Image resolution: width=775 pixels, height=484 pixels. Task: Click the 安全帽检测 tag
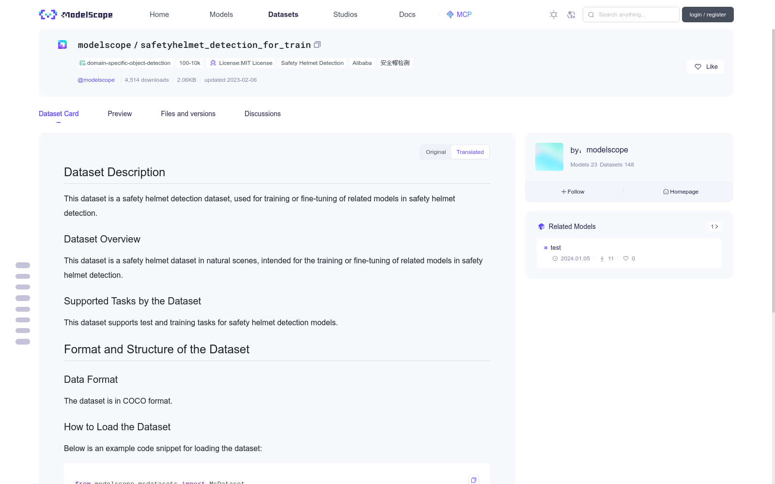(395, 63)
